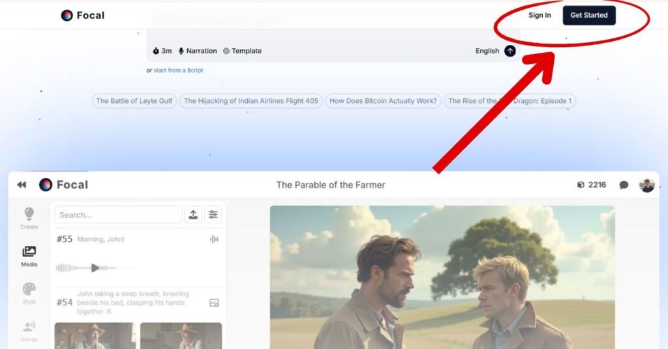Switch to the Media tab

coord(29,255)
